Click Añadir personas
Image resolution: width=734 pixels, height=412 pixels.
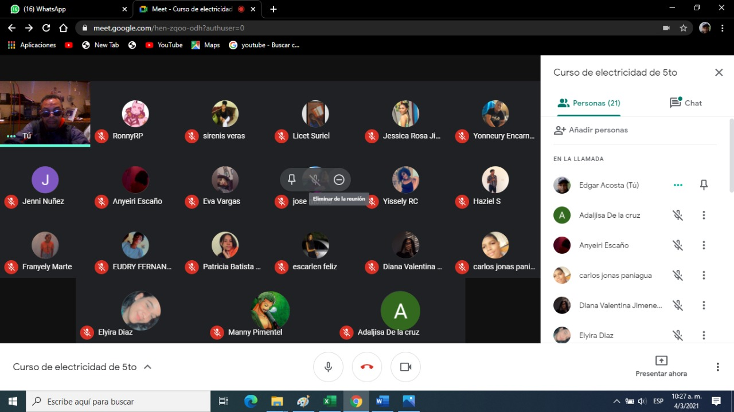(x=591, y=130)
